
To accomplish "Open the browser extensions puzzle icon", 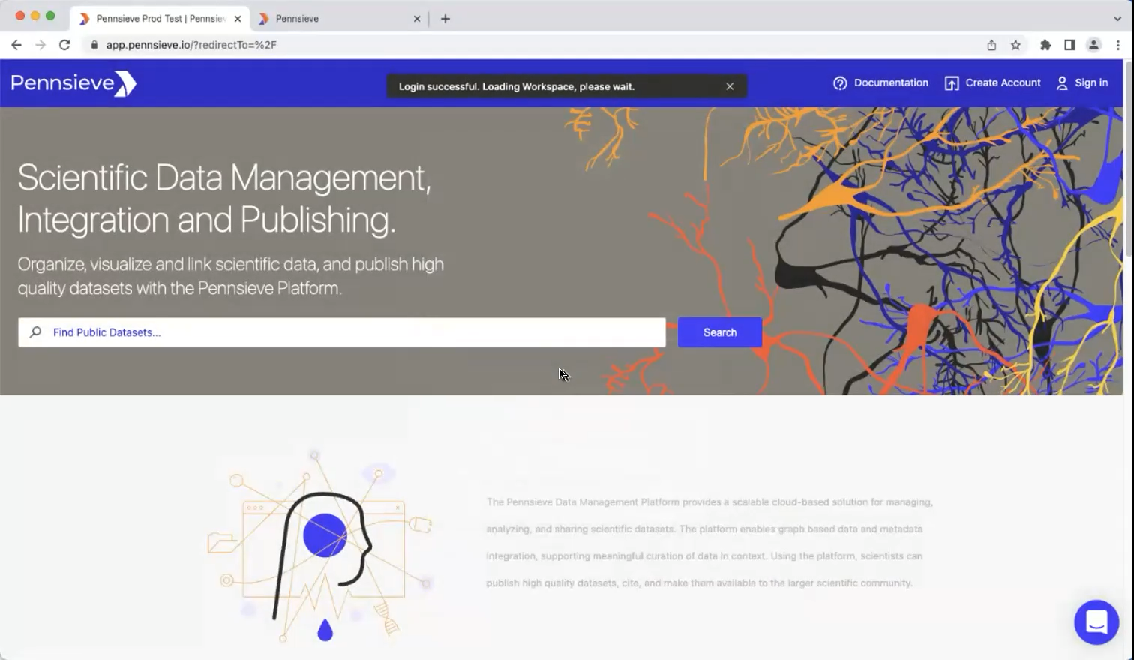I will 1045,45.
